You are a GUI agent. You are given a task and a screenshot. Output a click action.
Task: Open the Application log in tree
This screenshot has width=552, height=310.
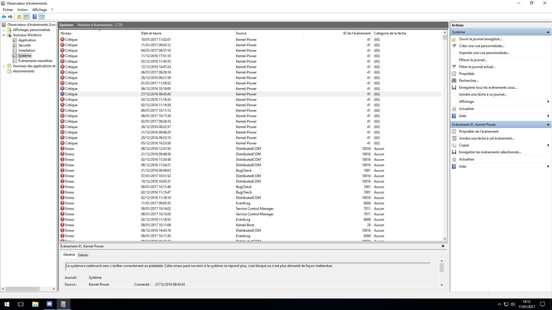pos(27,40)
